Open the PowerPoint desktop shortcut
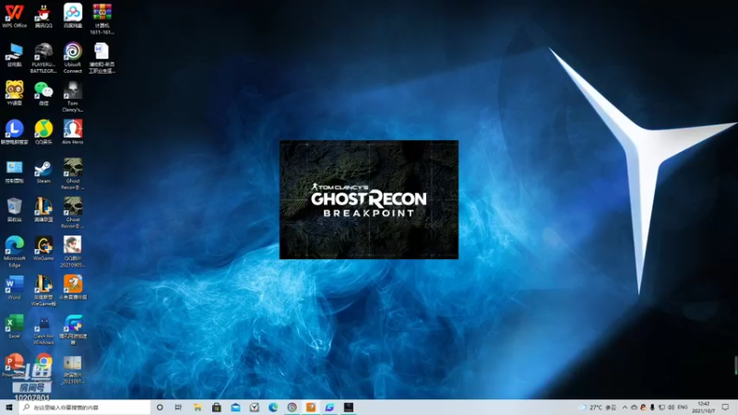 click(x=14, y=365)
